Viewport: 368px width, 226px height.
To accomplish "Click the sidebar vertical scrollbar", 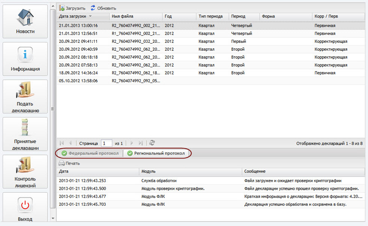I will coord(53,108).
